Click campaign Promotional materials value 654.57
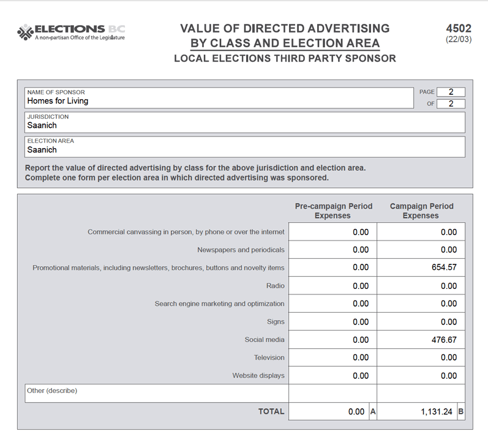The width and height of the screenshot is (488, 437). pyautogui.click(x=421, y=267)
